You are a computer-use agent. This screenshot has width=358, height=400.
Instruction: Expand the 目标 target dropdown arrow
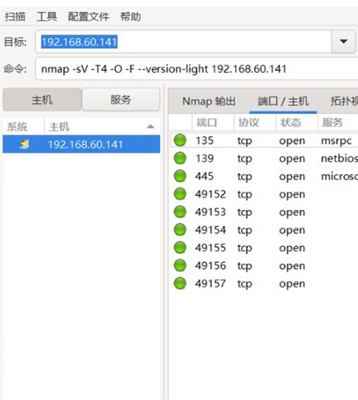coord(343,42)
